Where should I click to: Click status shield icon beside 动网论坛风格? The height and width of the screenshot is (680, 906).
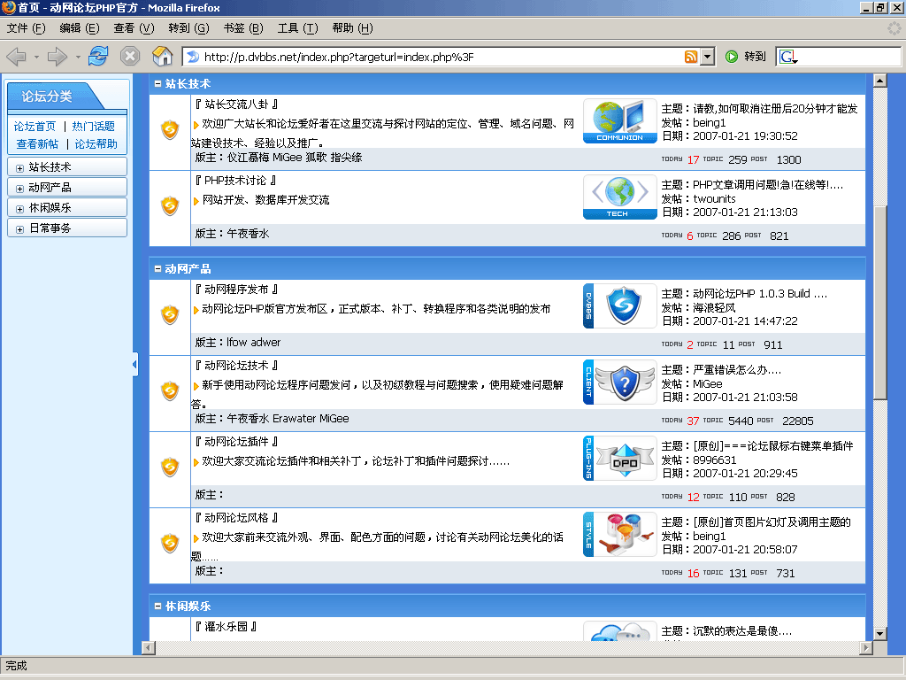pyautogui.click(x=170, y=543)
